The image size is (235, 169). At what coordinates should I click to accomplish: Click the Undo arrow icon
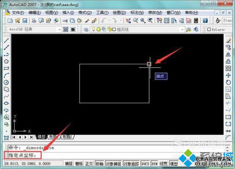click(104, 21)
